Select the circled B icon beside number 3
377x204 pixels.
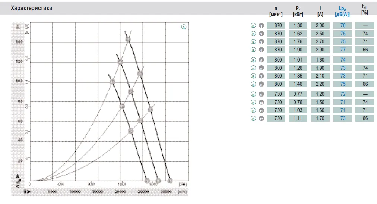coord(253,42)
